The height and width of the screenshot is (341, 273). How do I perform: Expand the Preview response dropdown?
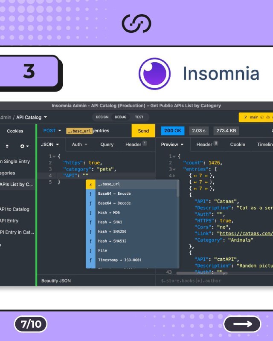pyautogui.click(x=172, y=144)
